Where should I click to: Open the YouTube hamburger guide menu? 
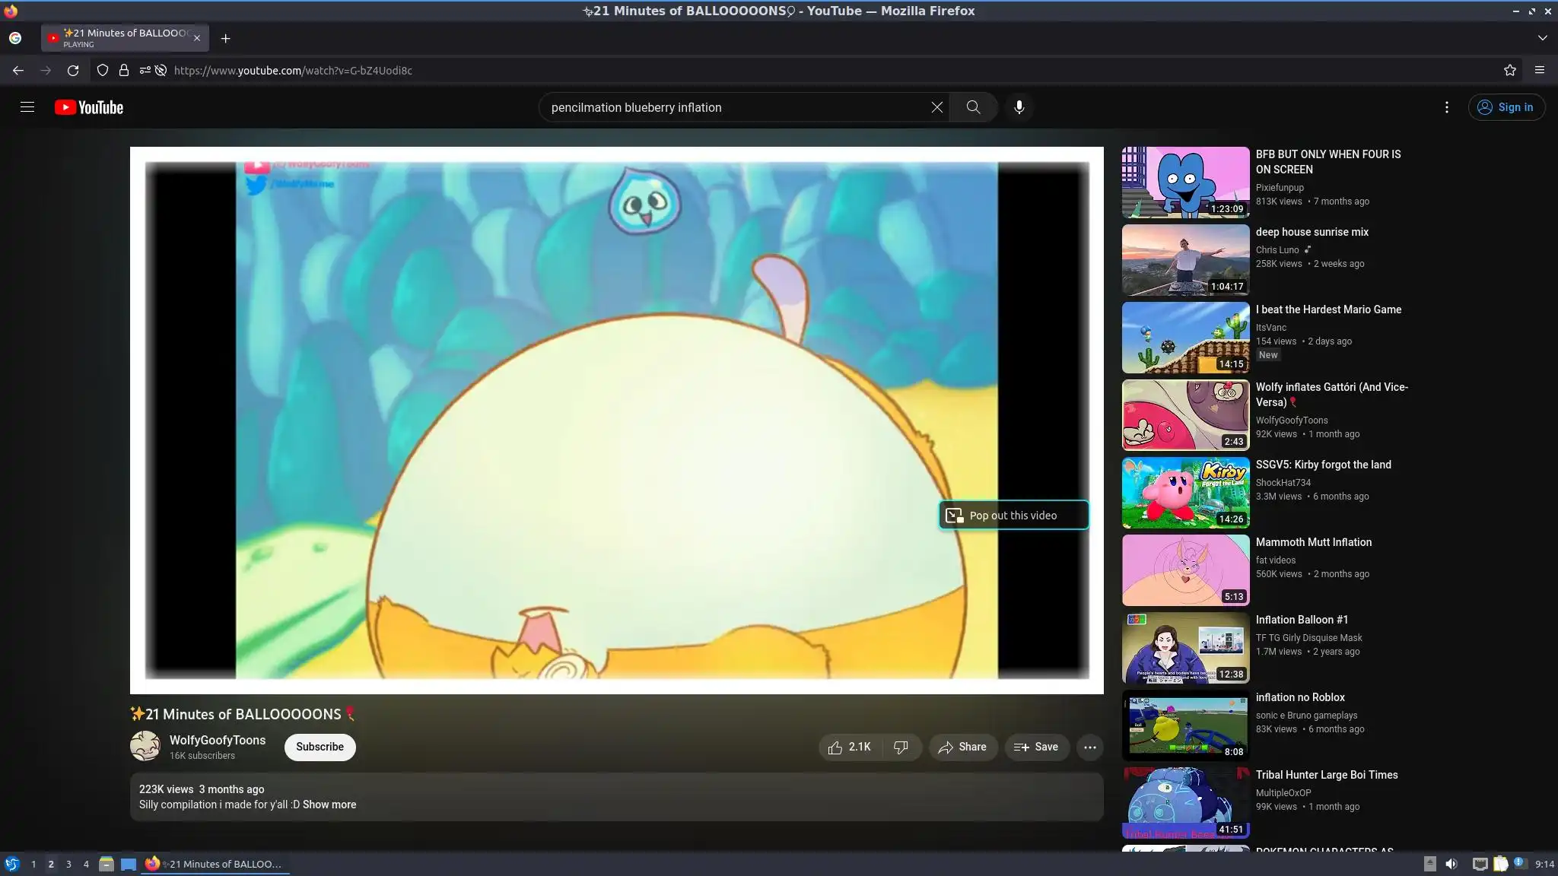click(x=27, y=107)
